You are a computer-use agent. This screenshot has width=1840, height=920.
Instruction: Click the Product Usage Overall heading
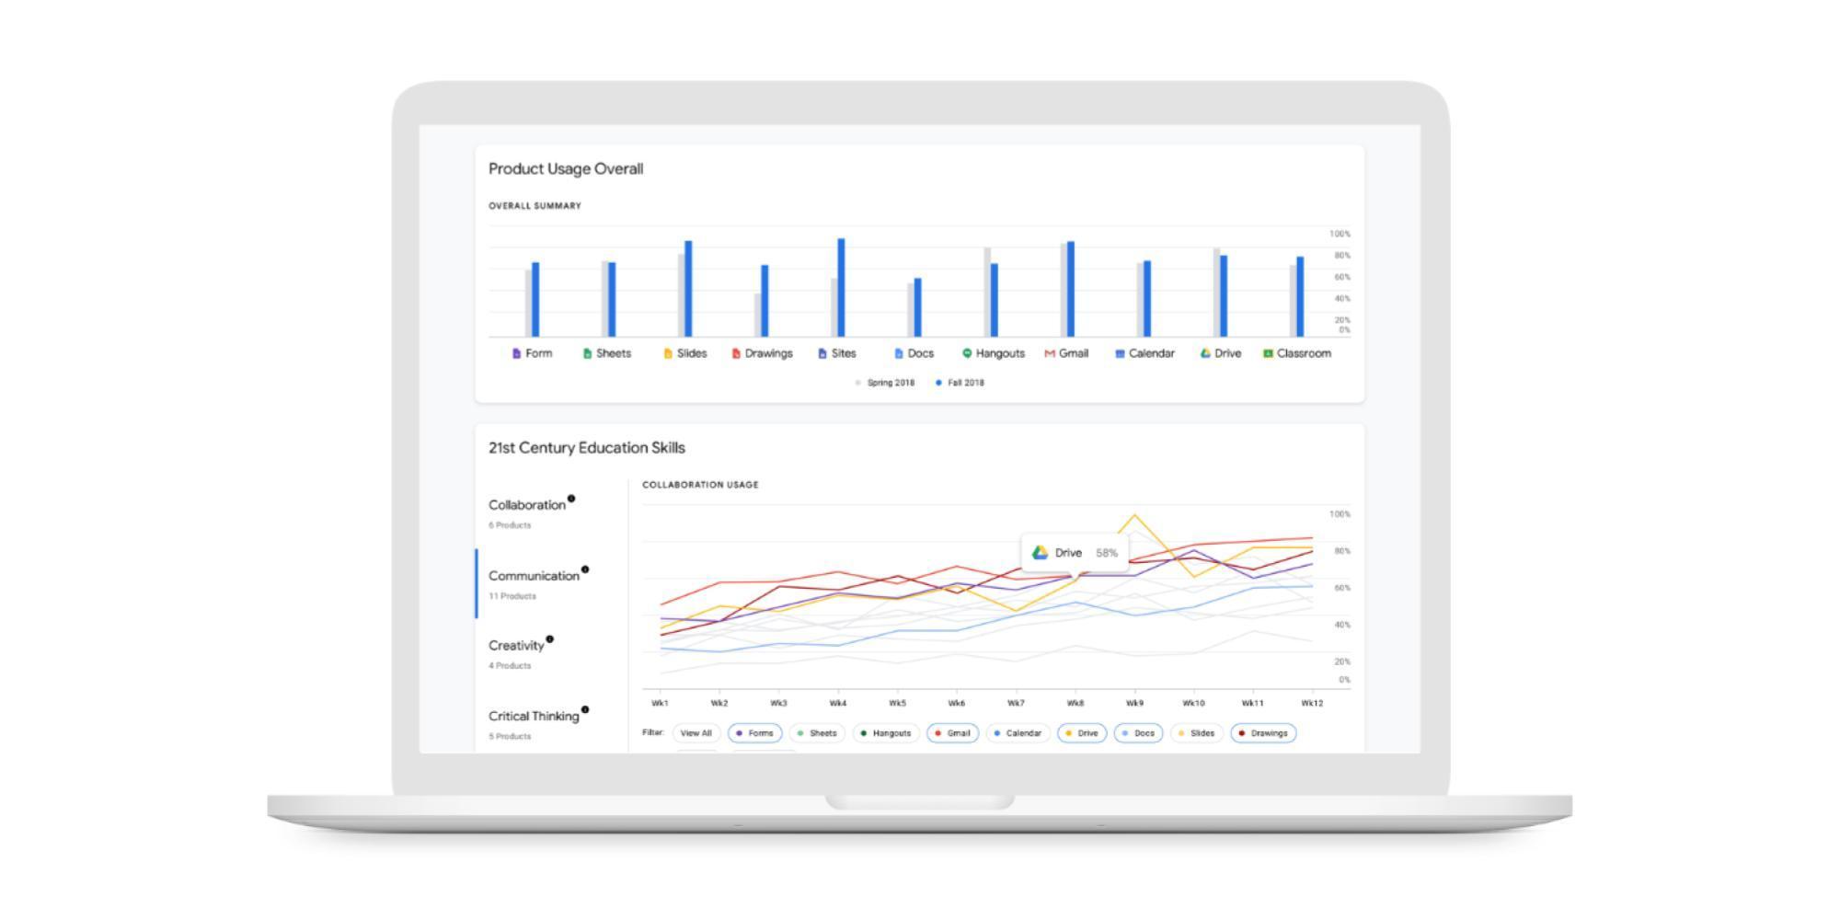(566, 169)
